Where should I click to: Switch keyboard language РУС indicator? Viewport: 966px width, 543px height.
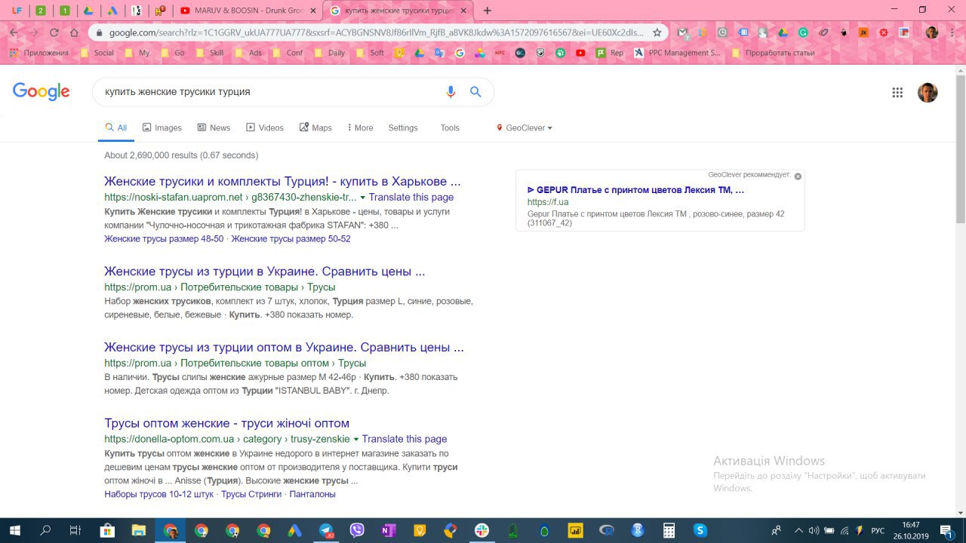tap(878, 531)
